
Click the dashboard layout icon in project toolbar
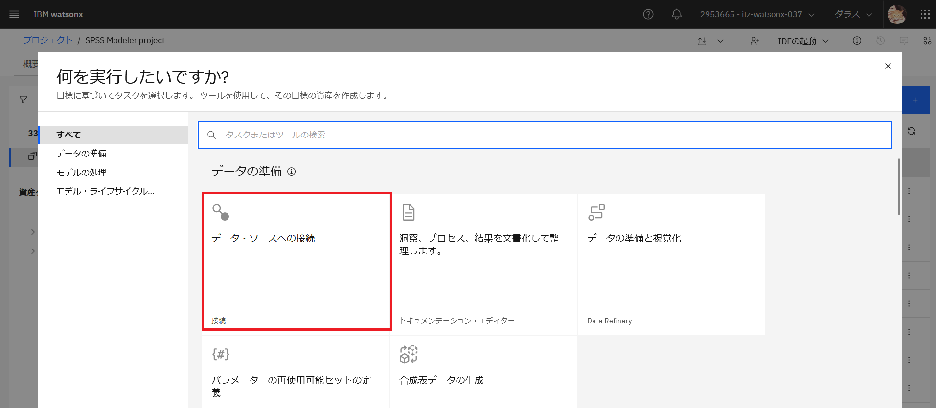click(x=927, y=41)
